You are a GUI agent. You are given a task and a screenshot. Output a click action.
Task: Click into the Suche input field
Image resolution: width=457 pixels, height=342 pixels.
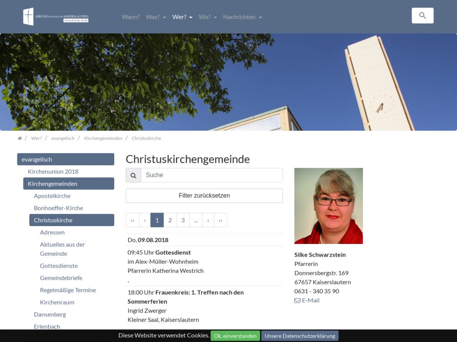[x=211, y=175]
